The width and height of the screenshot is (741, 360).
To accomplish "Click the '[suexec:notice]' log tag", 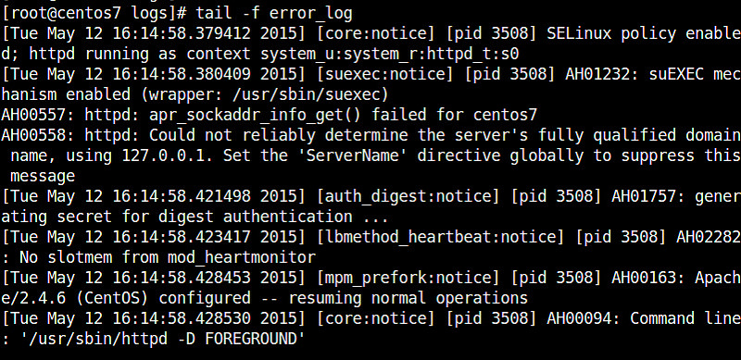I will 384,74.
